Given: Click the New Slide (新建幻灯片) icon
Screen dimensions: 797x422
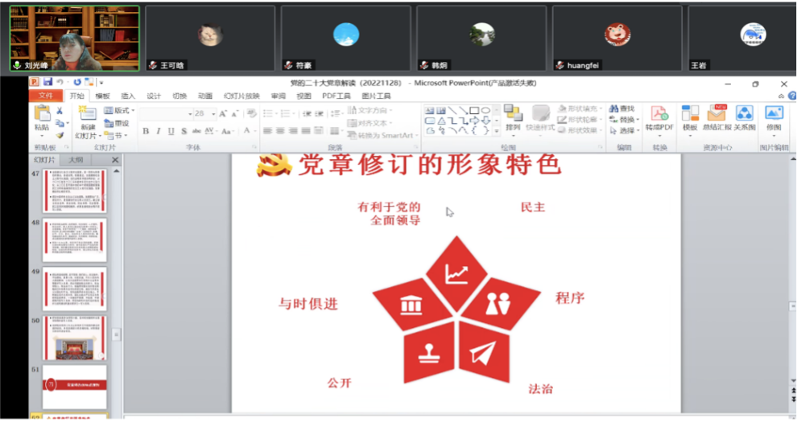Looking at the screenshot, I should [87, 117].
